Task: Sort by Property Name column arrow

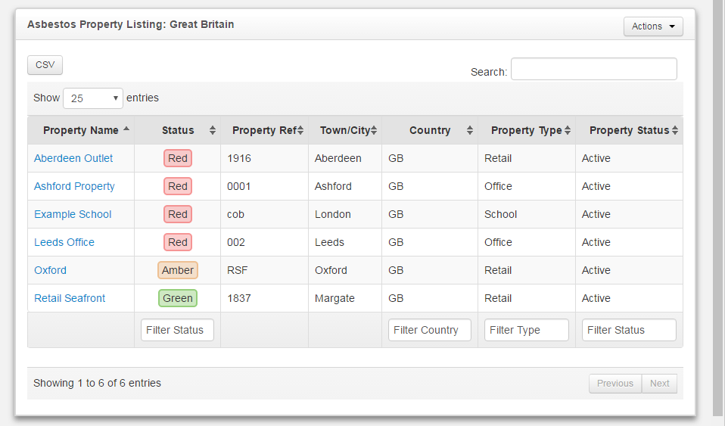Action: (126, 129)
